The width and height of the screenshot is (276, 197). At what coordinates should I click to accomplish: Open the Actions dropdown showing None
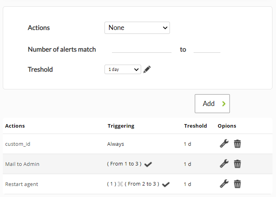pos(137,28)
